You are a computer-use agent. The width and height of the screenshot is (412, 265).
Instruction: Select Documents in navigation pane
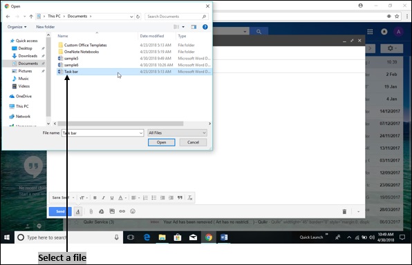click(25, 63)
